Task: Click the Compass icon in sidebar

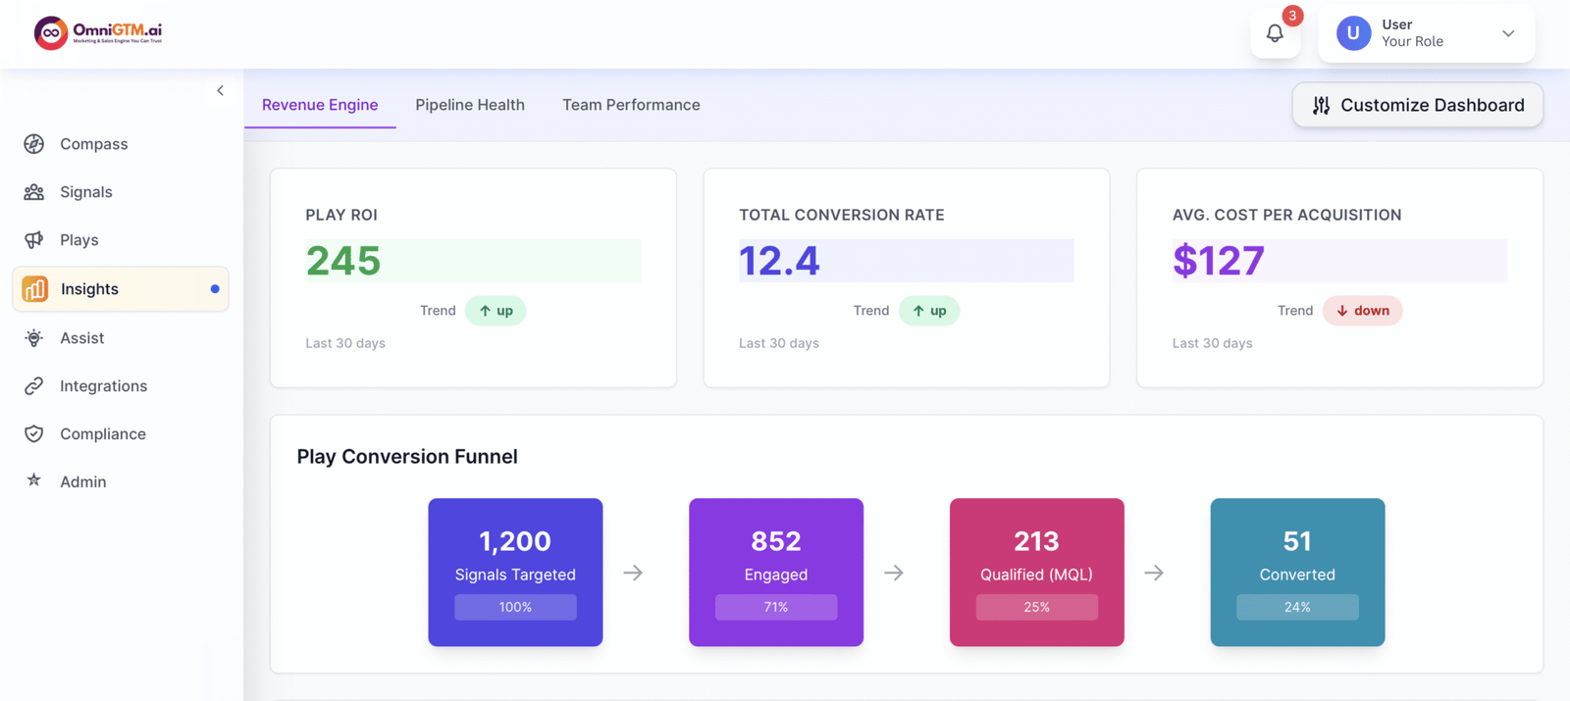Action: coord(34,144)
